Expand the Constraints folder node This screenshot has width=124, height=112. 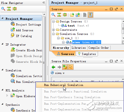tap(54, 30)
